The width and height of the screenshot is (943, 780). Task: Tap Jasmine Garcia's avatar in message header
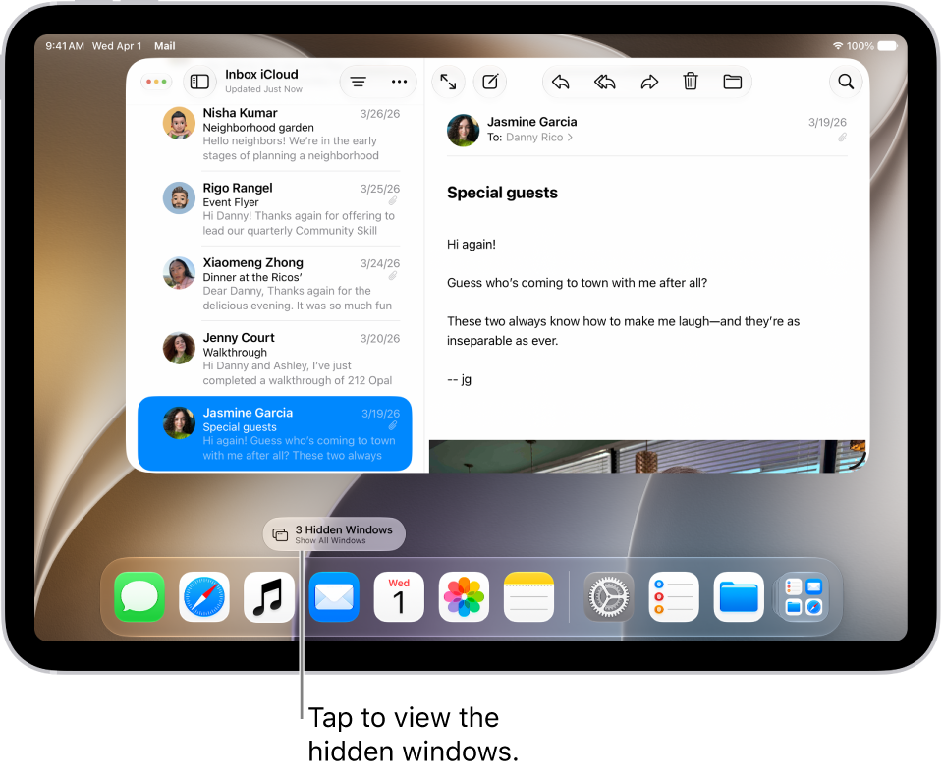click(463, 130)
